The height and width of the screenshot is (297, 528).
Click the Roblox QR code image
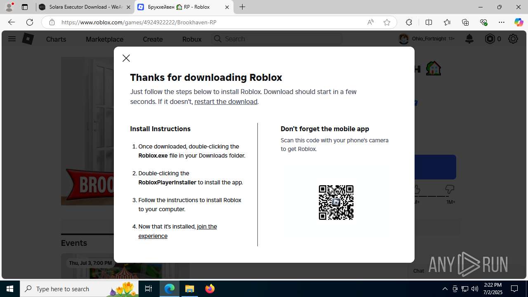pos(336,203)
